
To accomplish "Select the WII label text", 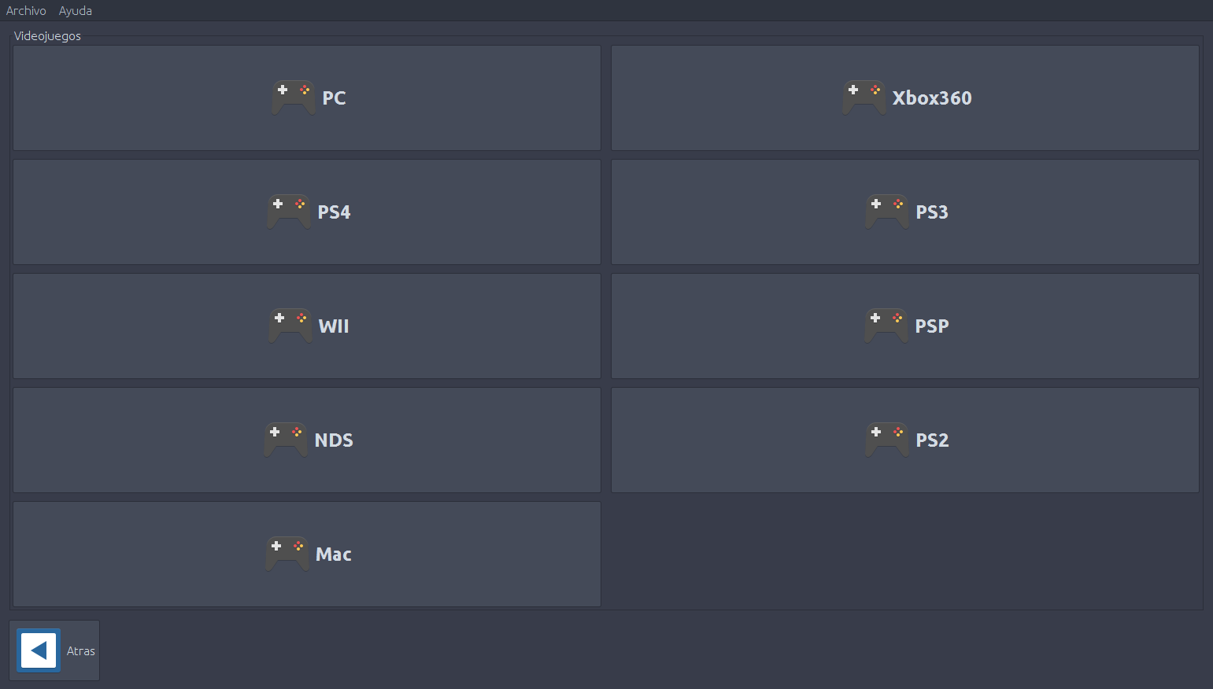I will (334, 326).
